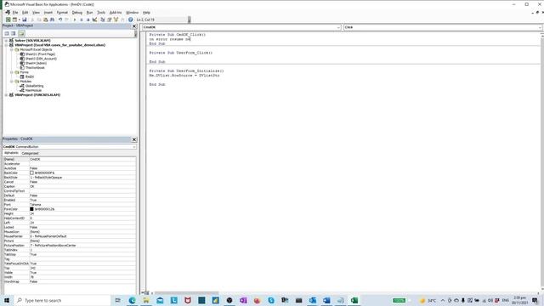Save the workbook using toolbar Save icon

coord(25,20)
